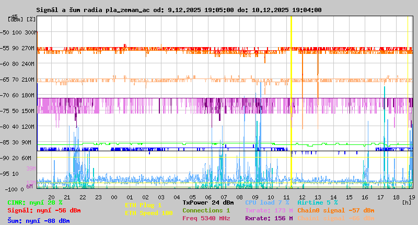Click the '-55 90 270M' y-axis label
The image size is (418, 225).
[x=17, y=48]
